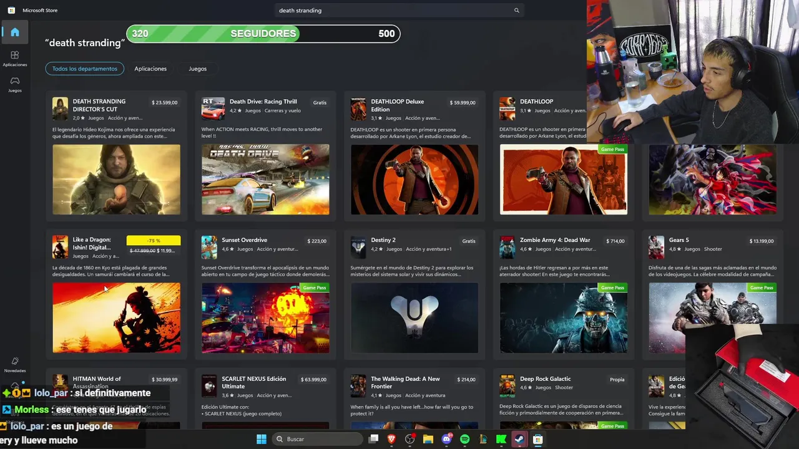Open Steam from the taskbar
This screenshot has height=449, width=799.
pyautogui.click(x=519, y=439)
